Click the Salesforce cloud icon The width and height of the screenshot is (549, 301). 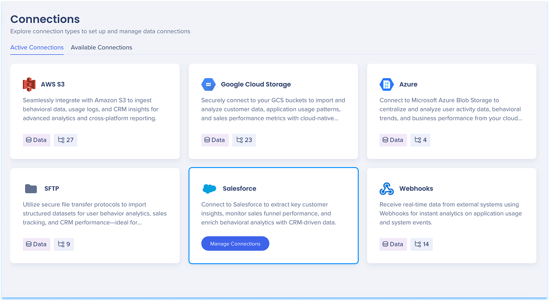tap(209, 189)
